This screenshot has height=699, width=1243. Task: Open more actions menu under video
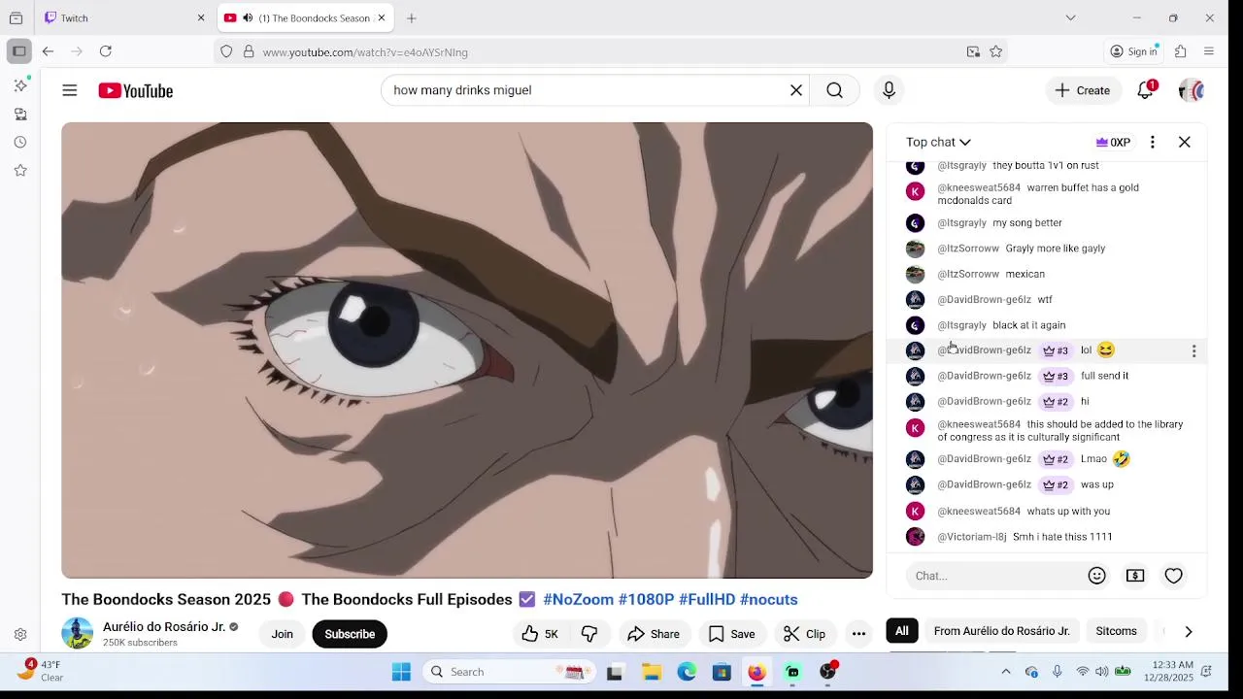pos(858,634)
